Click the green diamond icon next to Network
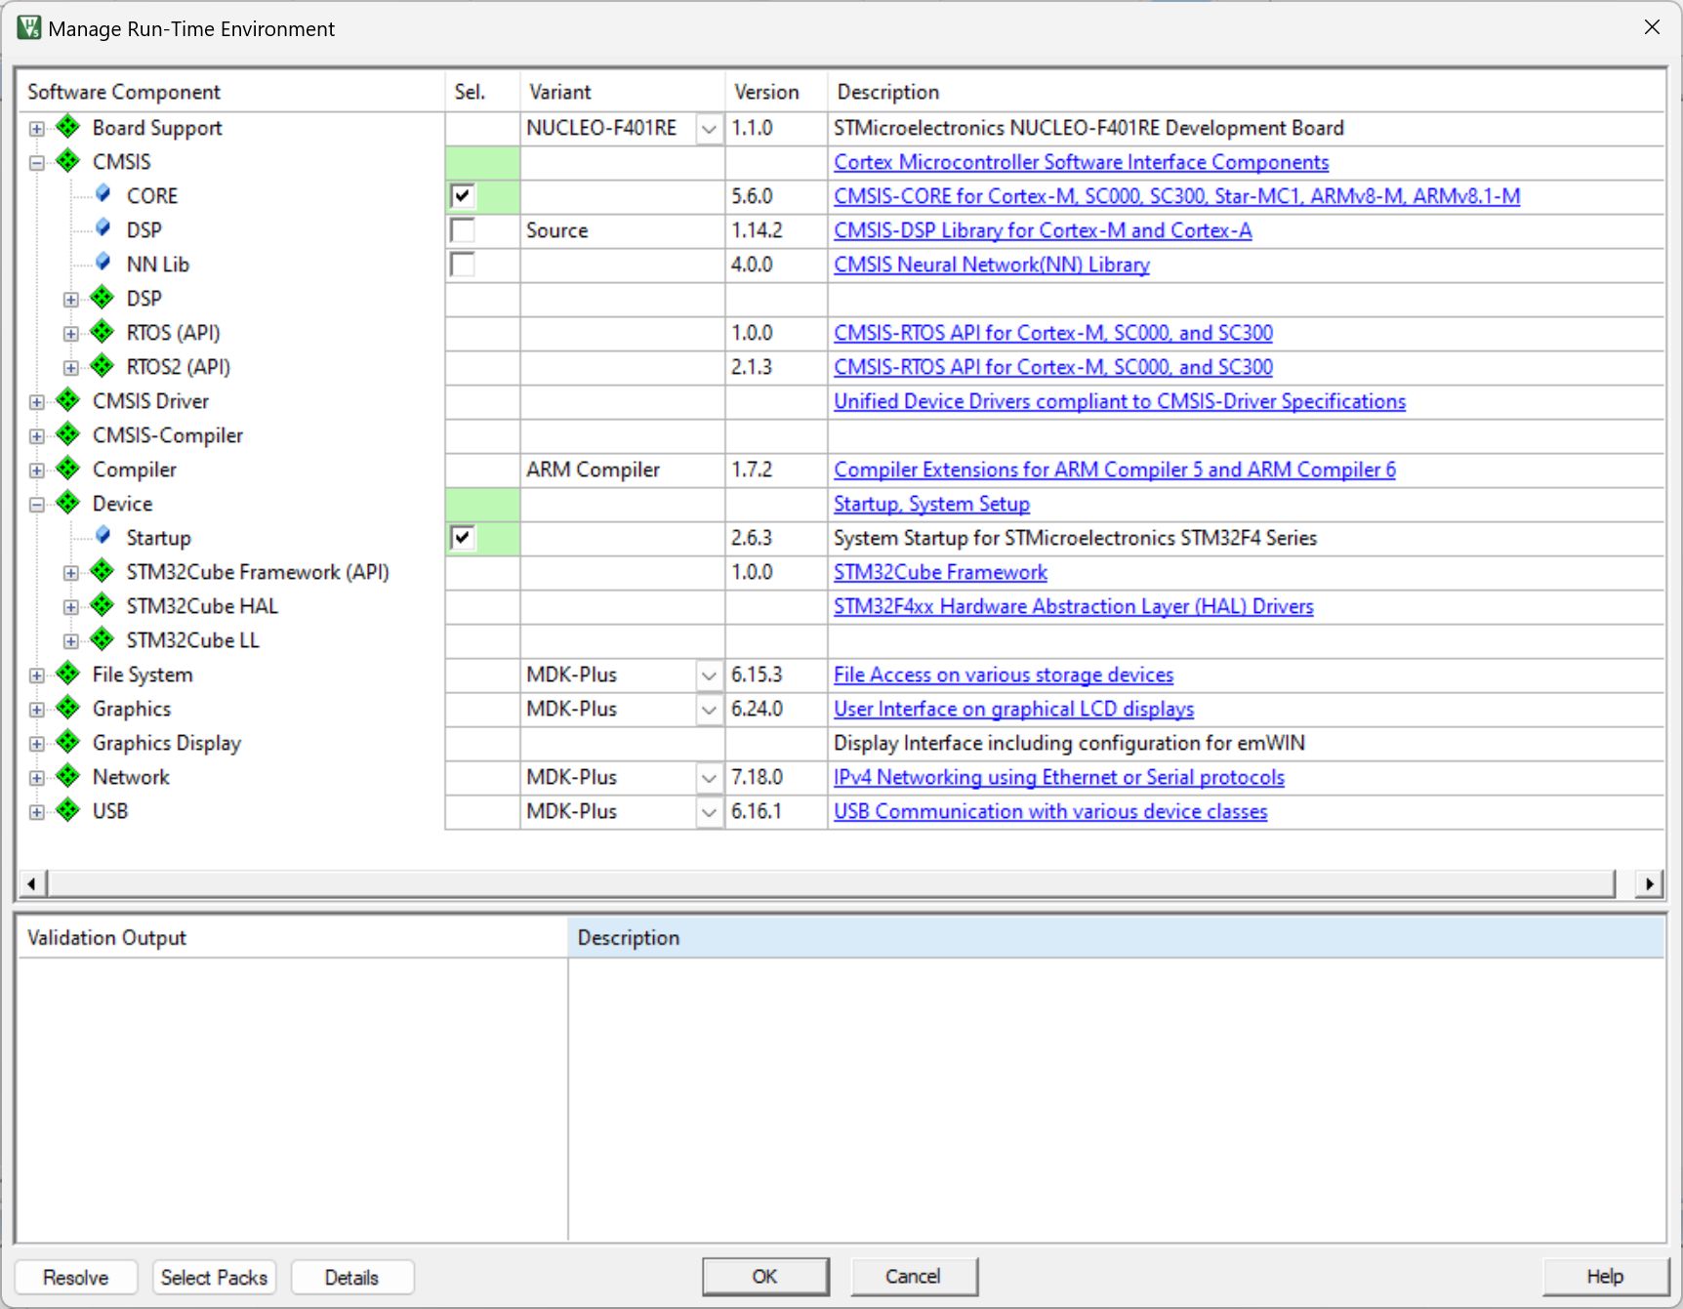 [67, 776]
